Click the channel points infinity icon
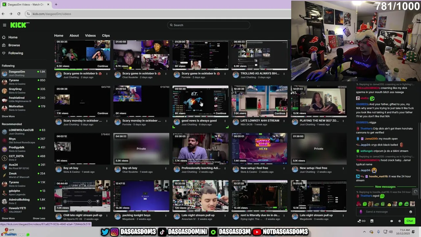Viewport: 421px width, 237px height. pyautogui.click(x=361, y=221)
